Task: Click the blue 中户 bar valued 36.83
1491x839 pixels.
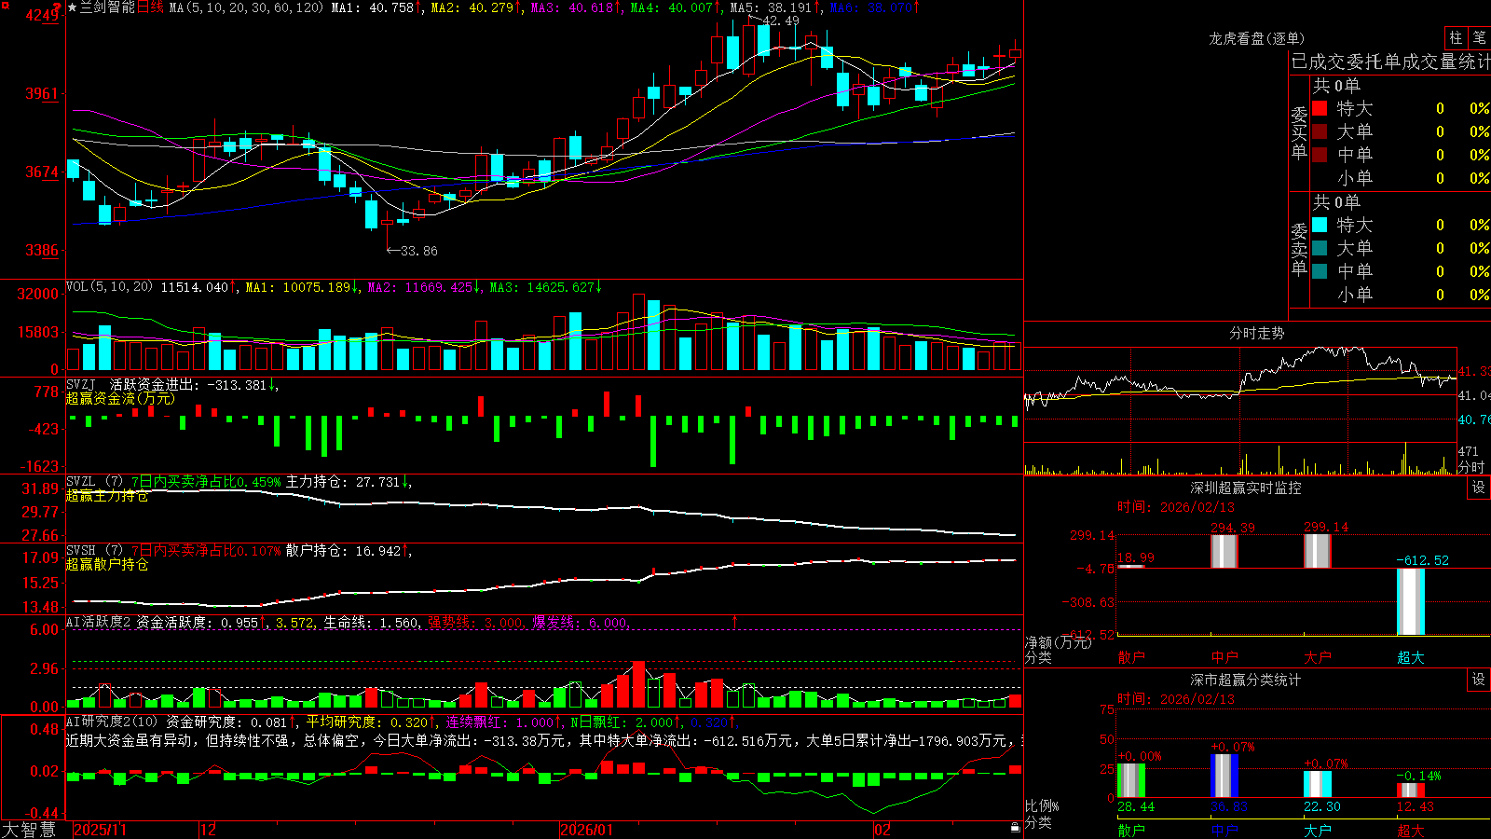Action: [1224, 776]
